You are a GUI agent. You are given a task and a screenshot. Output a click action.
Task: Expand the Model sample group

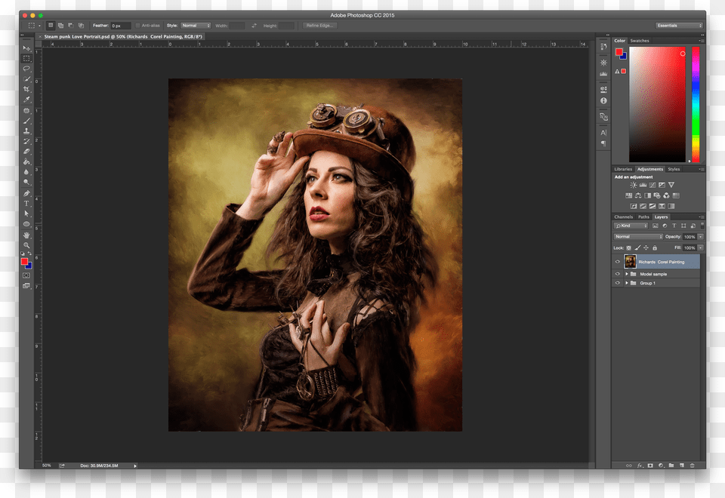626,274
